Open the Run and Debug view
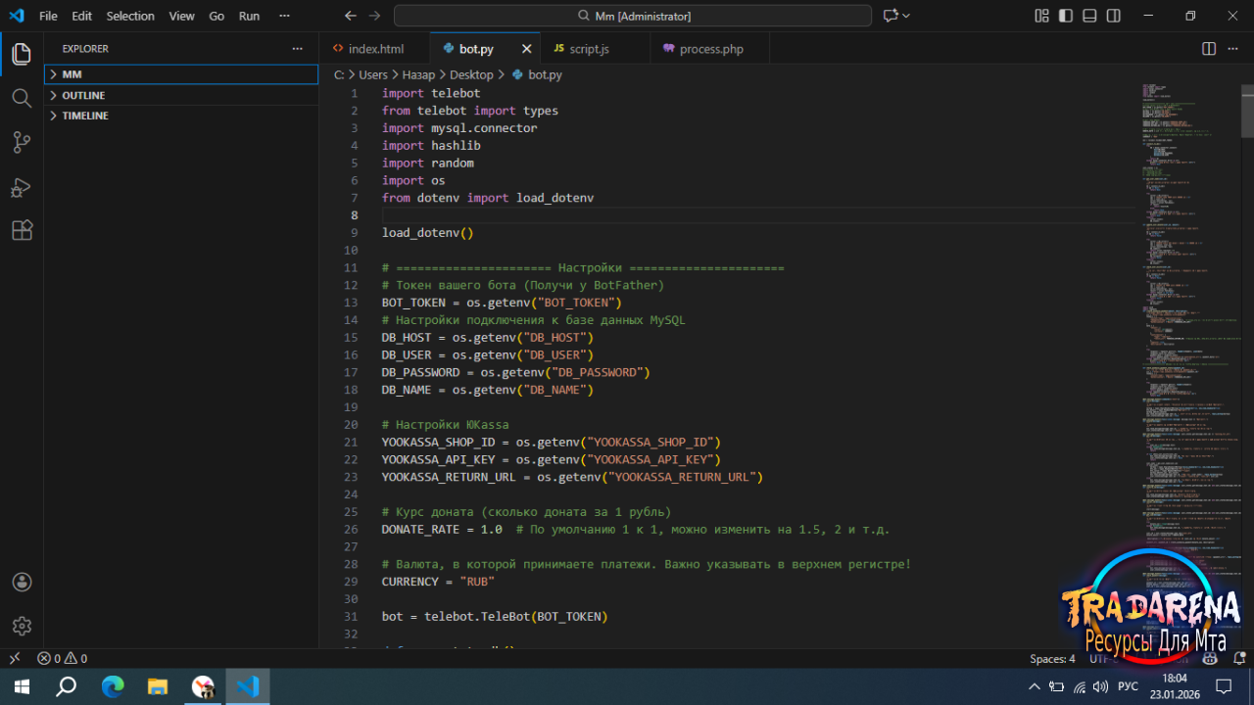1254x705 pixels. tap(22, 187)
